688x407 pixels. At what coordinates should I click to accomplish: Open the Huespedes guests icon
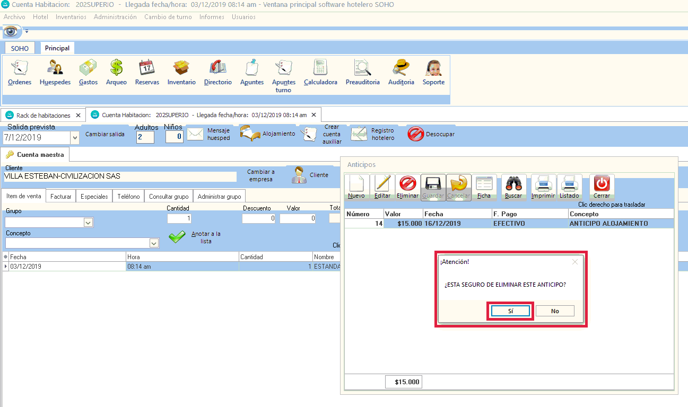(x=55, y=68)
